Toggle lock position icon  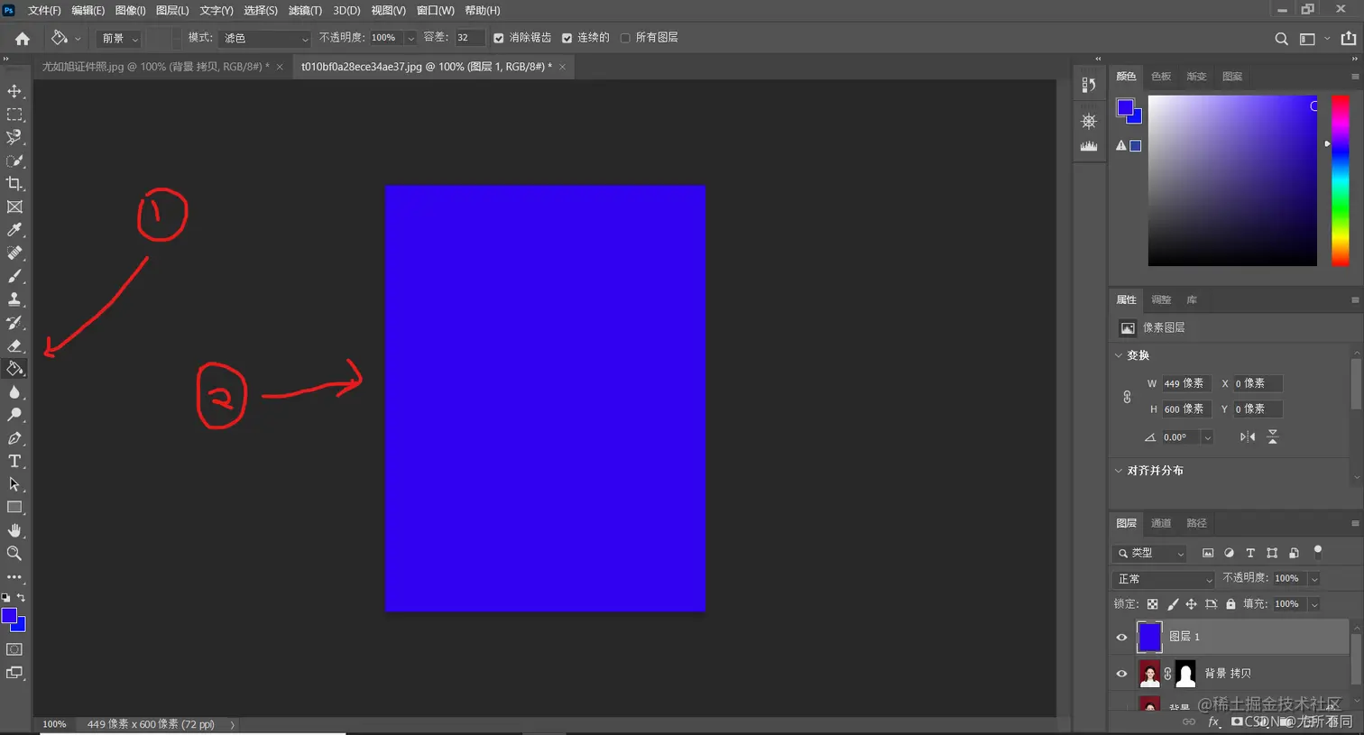click(1191, 604)
